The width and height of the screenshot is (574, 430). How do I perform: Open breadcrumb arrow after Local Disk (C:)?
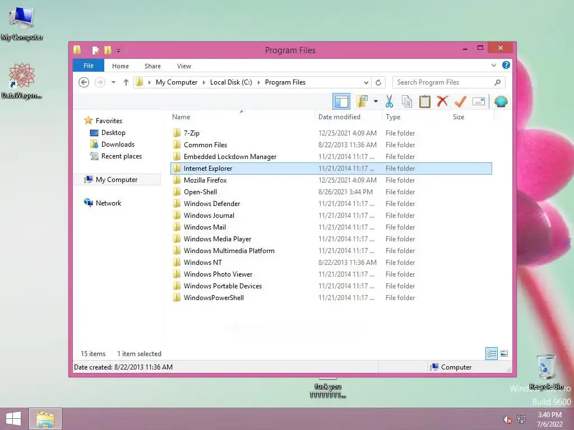click(x=259, y=82)
